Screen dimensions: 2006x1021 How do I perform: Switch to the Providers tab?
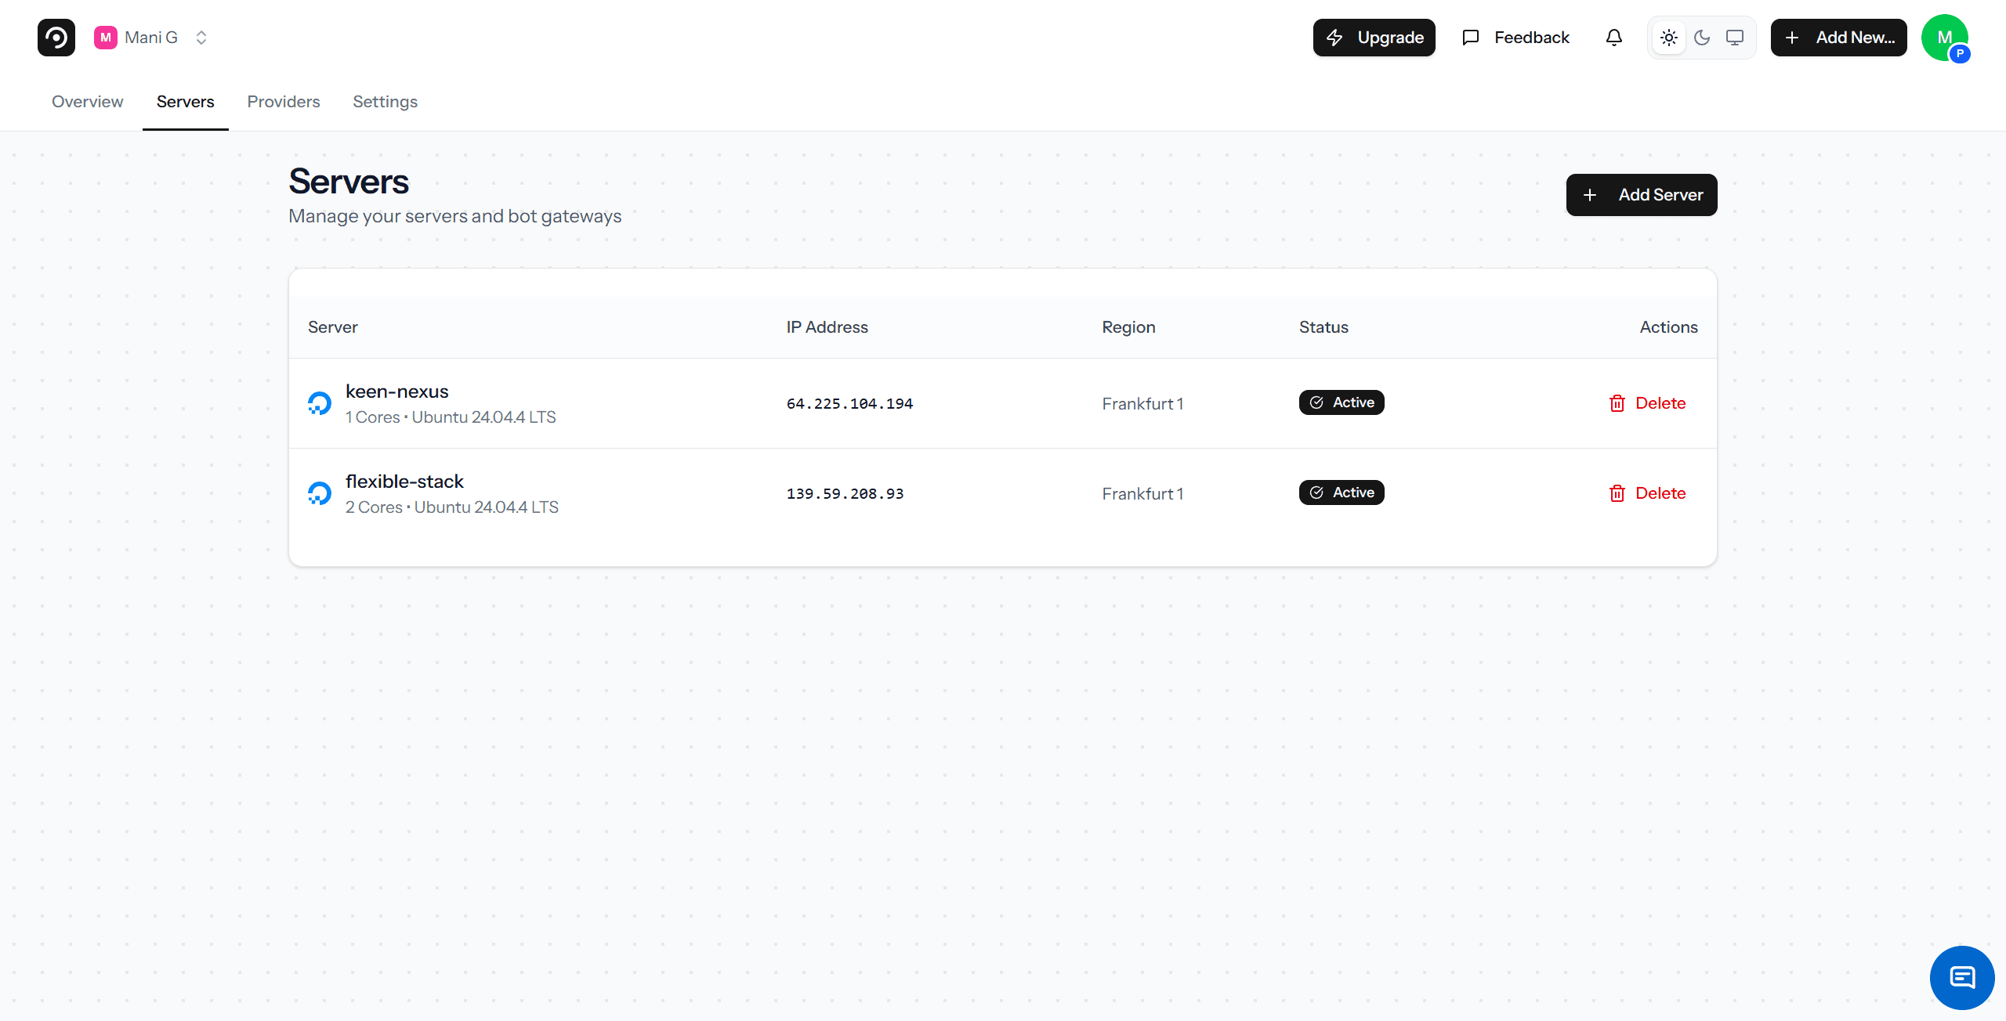coord(283,102)
